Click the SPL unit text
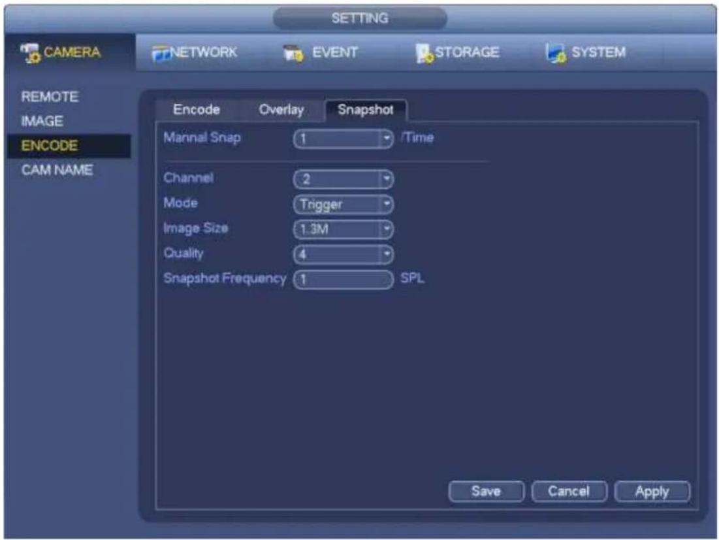The height and width of the screenshot is (540, 719). click(412, 278)
